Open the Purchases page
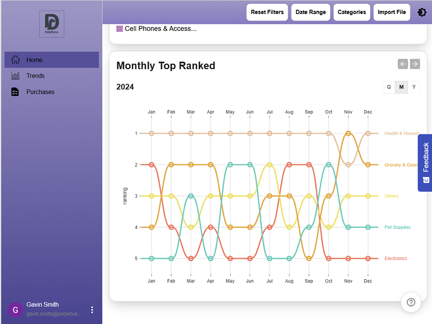432x324 pixels. (x=51, y=92)
